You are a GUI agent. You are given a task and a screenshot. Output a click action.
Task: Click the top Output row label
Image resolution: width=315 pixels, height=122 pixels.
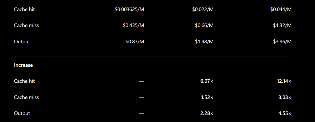point(22,42)
